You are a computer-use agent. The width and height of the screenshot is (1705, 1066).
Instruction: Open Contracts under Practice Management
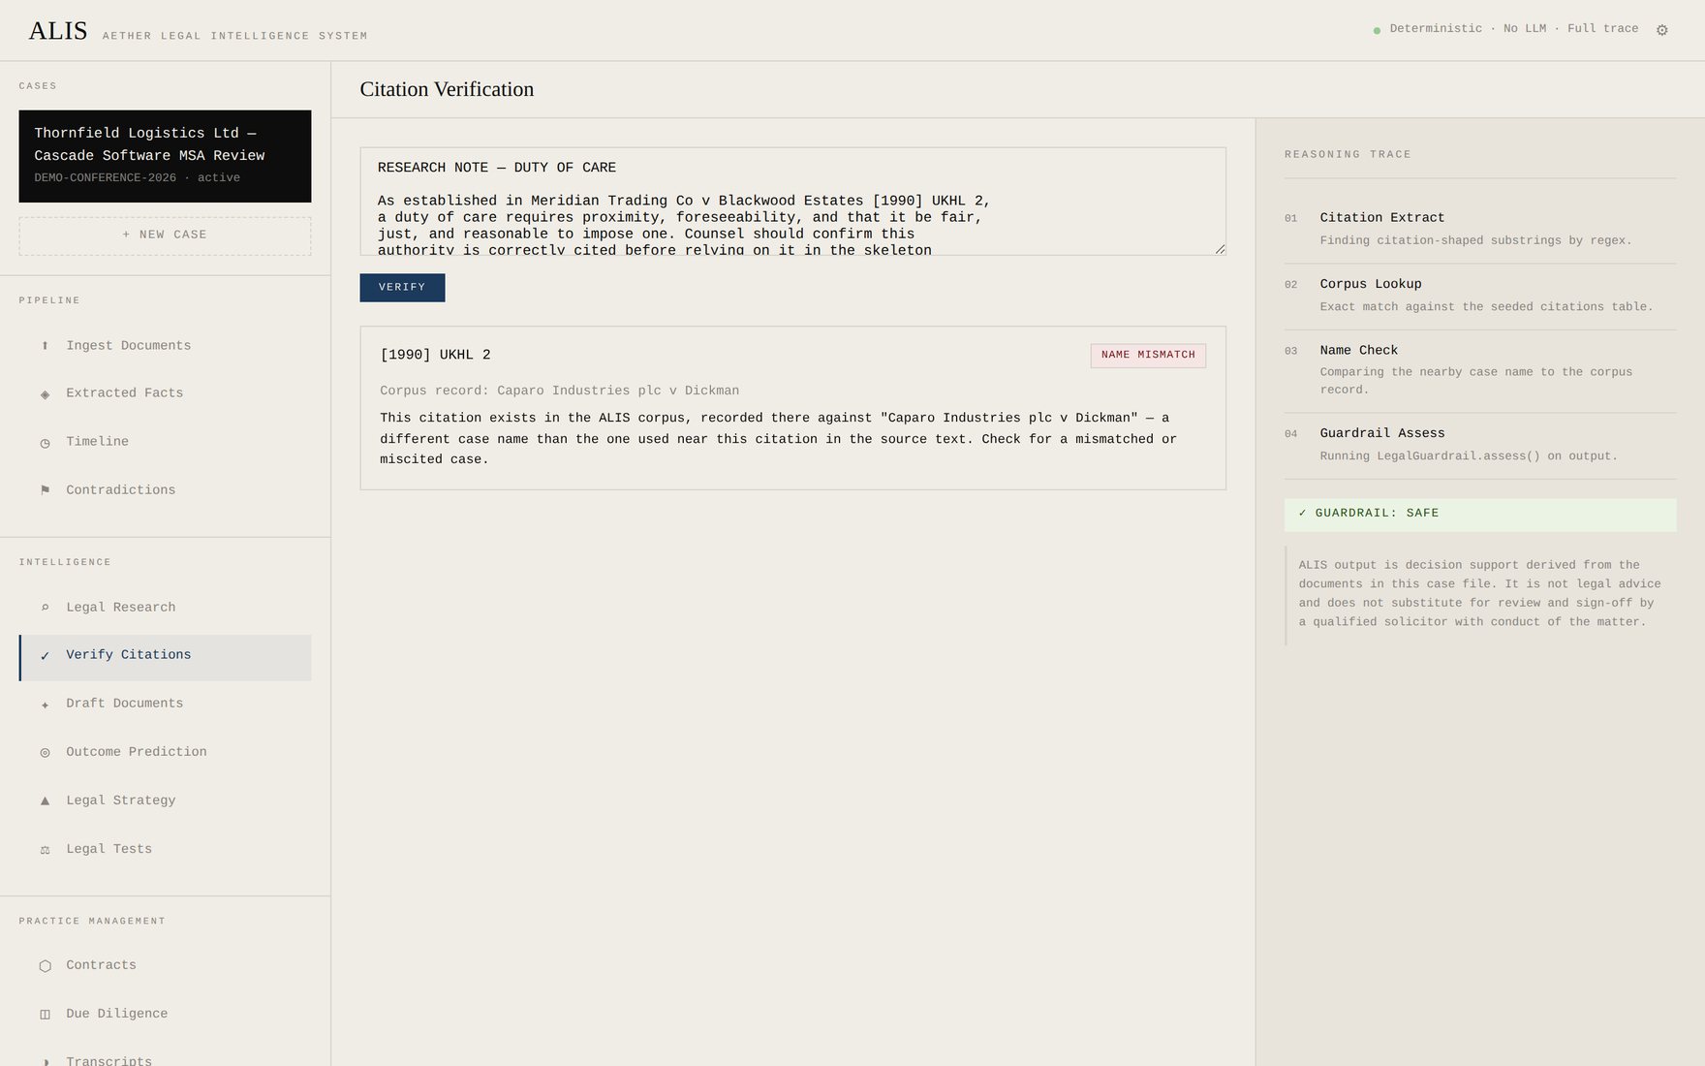(x=165, y=965)
